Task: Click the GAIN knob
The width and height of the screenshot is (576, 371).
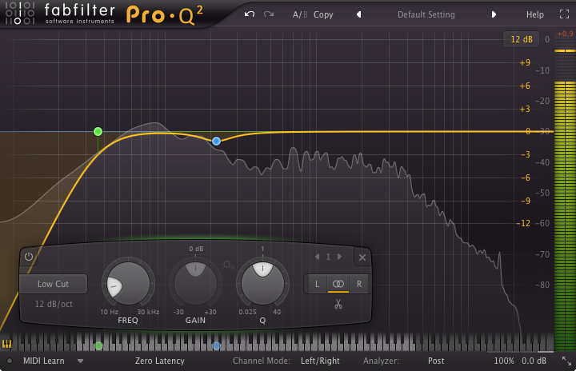Action: [195, 284]
